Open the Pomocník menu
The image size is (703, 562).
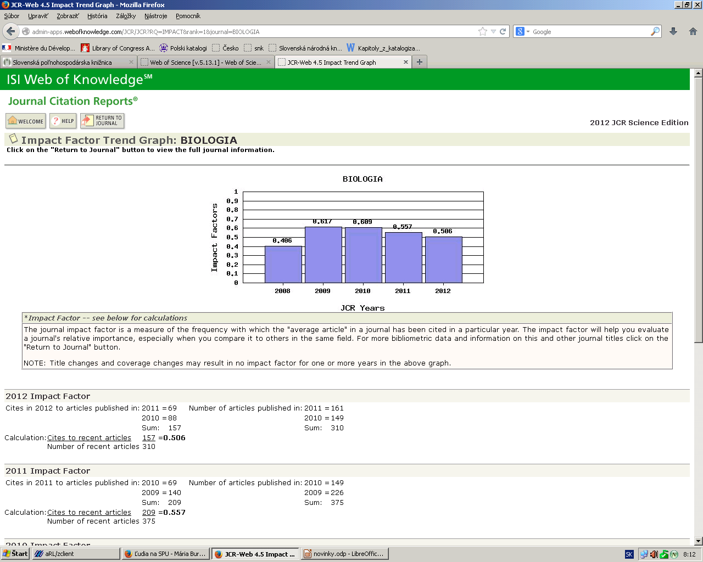188,16
